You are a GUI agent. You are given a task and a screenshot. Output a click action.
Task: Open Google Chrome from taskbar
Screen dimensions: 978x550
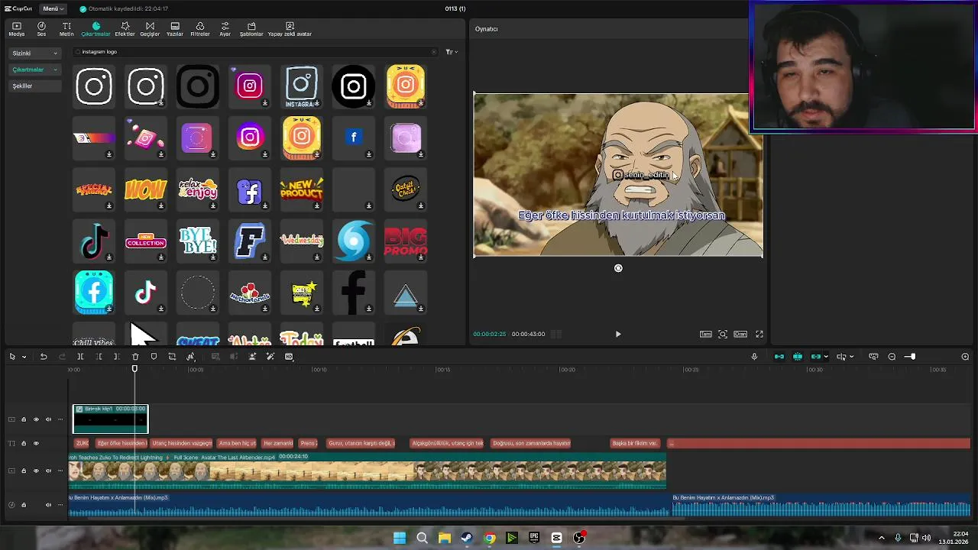tap(490, 538)
